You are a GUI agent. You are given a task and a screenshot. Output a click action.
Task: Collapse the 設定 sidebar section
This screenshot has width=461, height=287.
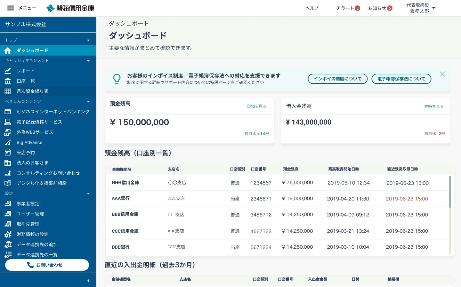(88, 193)
